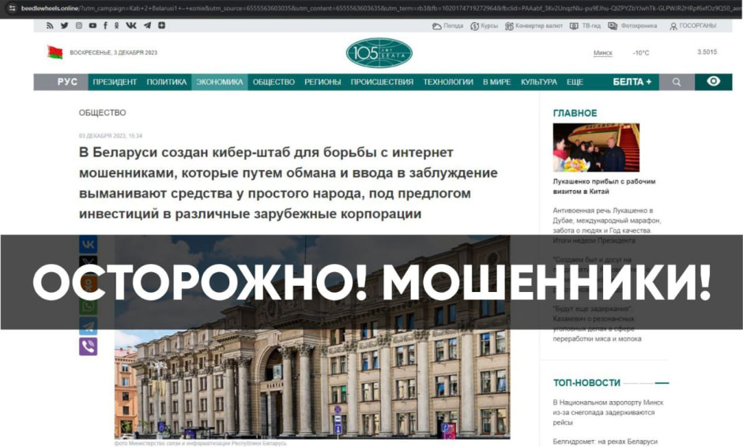Open the RSS feed icon
Screen dimensions: 743x447
coord(50,25)
